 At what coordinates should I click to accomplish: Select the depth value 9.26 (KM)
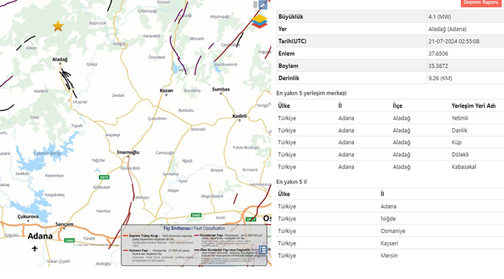(x=440, y=78)
